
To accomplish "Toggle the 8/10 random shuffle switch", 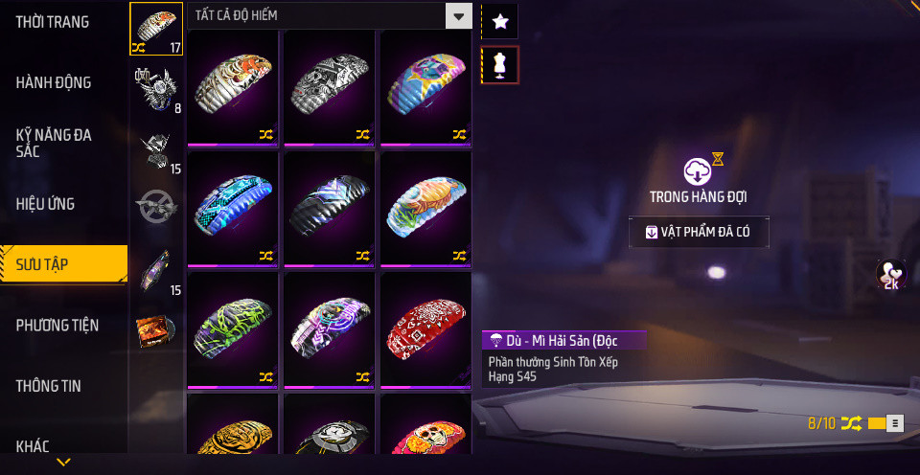I will point(877,423).
